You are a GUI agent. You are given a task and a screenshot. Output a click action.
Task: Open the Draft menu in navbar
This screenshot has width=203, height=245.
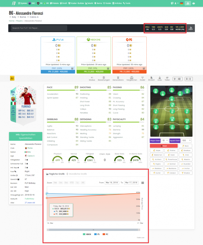tap(64, 3)
